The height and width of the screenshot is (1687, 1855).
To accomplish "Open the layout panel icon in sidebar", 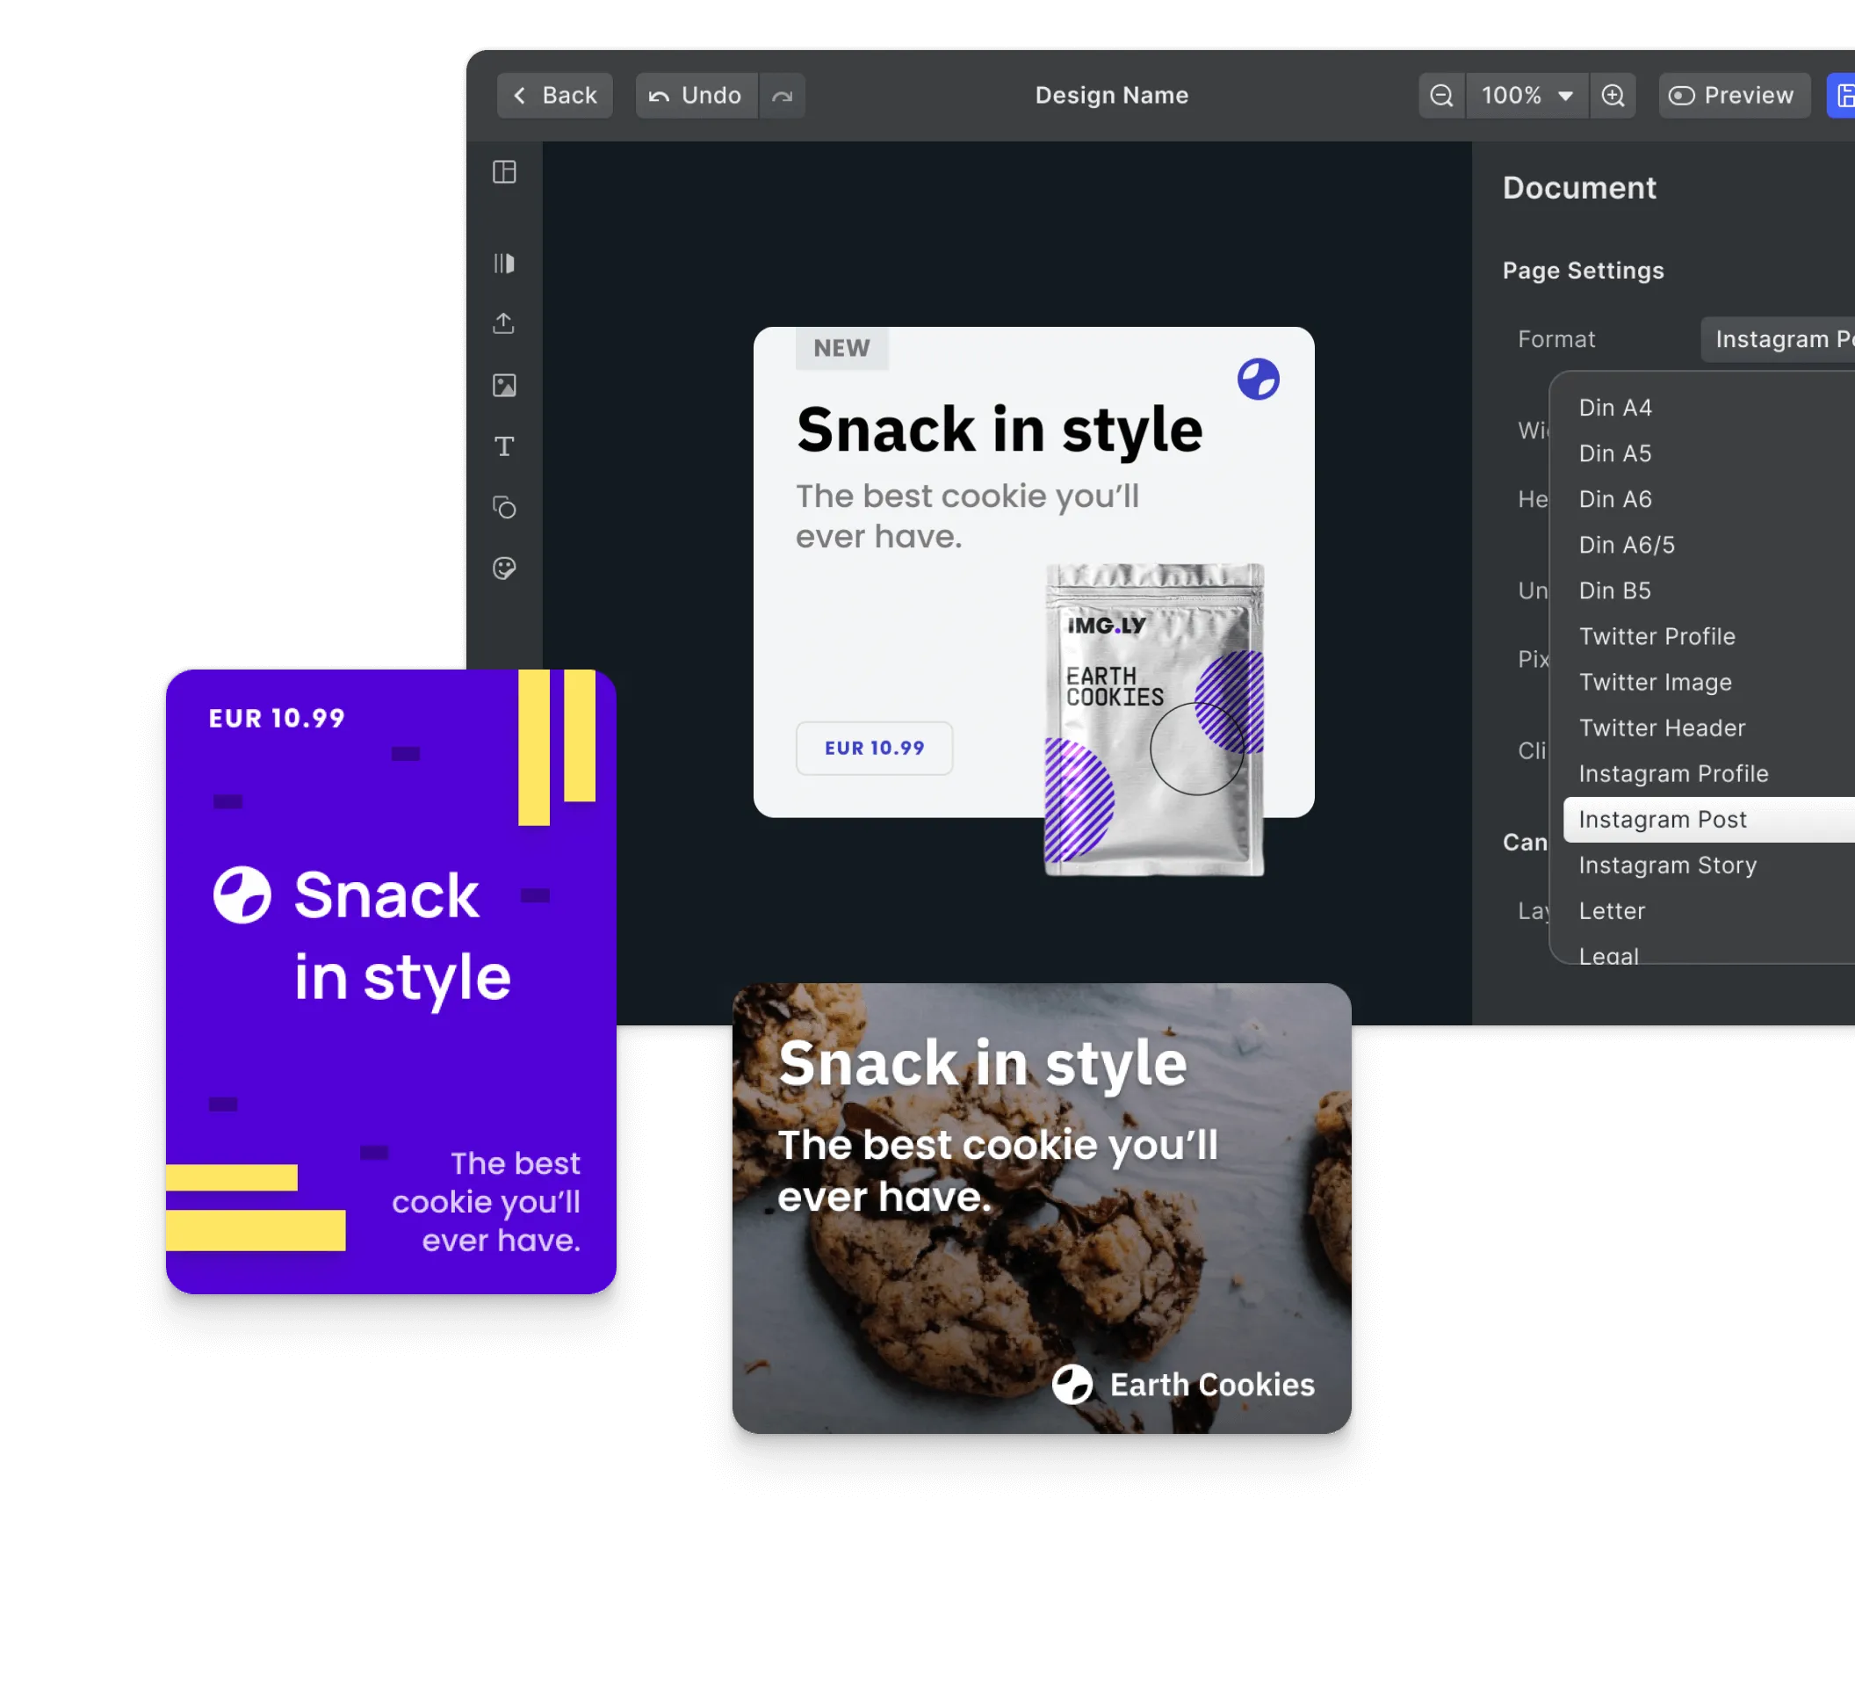I will tap(504, 172).
